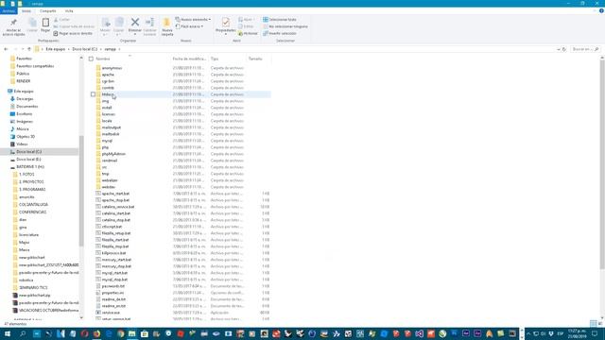Sort by 'Fecha de modificación' column header
Screen dimensions: 605x340
tap(189, 59)
